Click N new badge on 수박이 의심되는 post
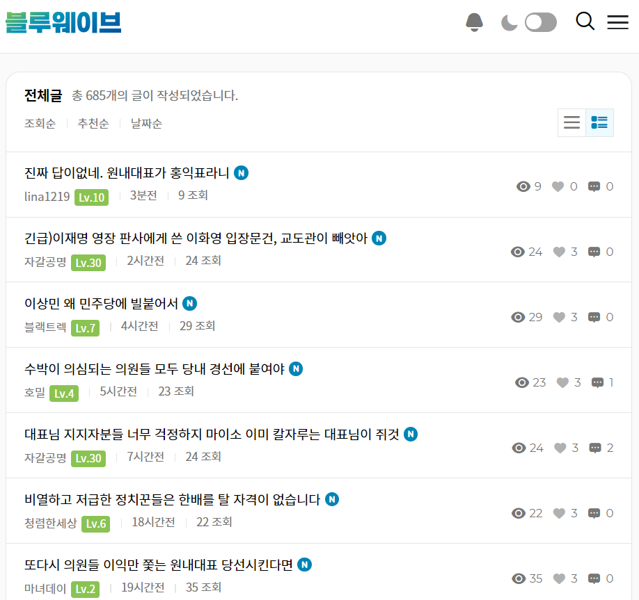The image size is (639, 600). tap(296, 368)
